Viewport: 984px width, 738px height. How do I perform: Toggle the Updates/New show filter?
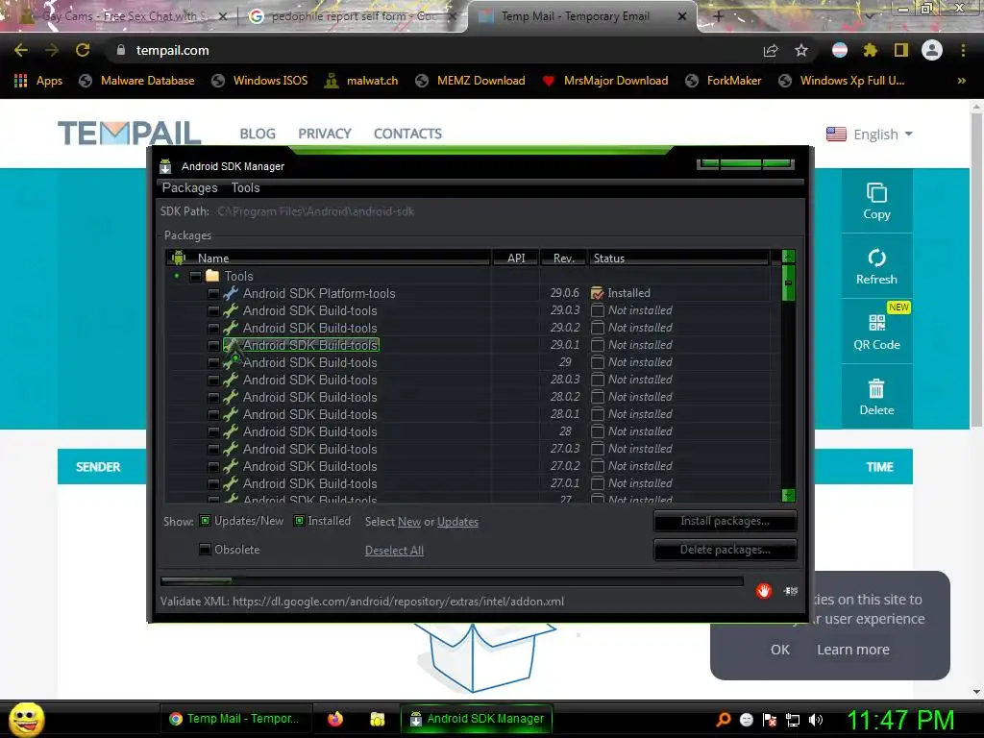click(x=206, y=520)
